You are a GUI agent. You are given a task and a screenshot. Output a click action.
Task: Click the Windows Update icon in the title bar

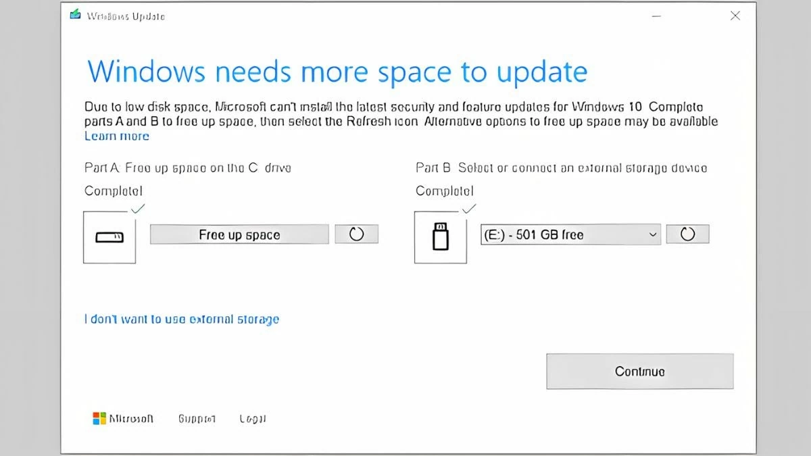(x=74, y=14)
